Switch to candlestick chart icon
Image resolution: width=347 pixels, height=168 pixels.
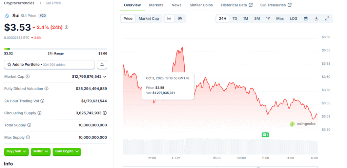180,19
